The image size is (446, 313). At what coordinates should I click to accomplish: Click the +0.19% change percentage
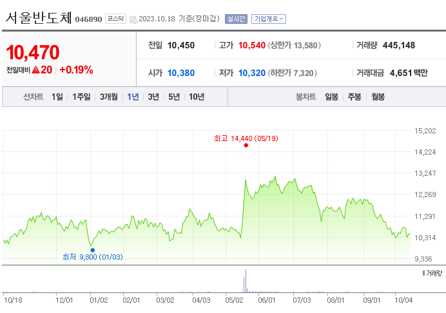coord(76,70)
